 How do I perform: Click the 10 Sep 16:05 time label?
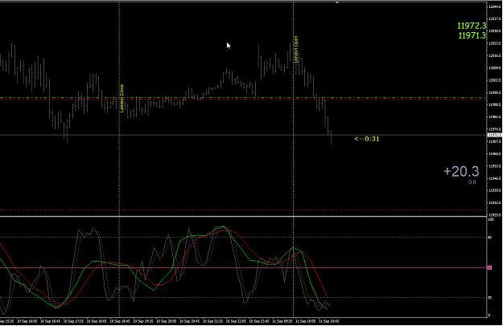27,321
